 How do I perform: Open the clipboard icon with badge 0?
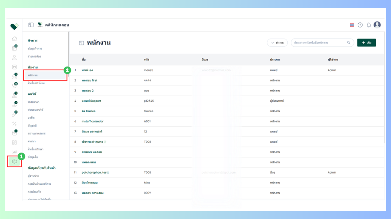coord(14,48)
